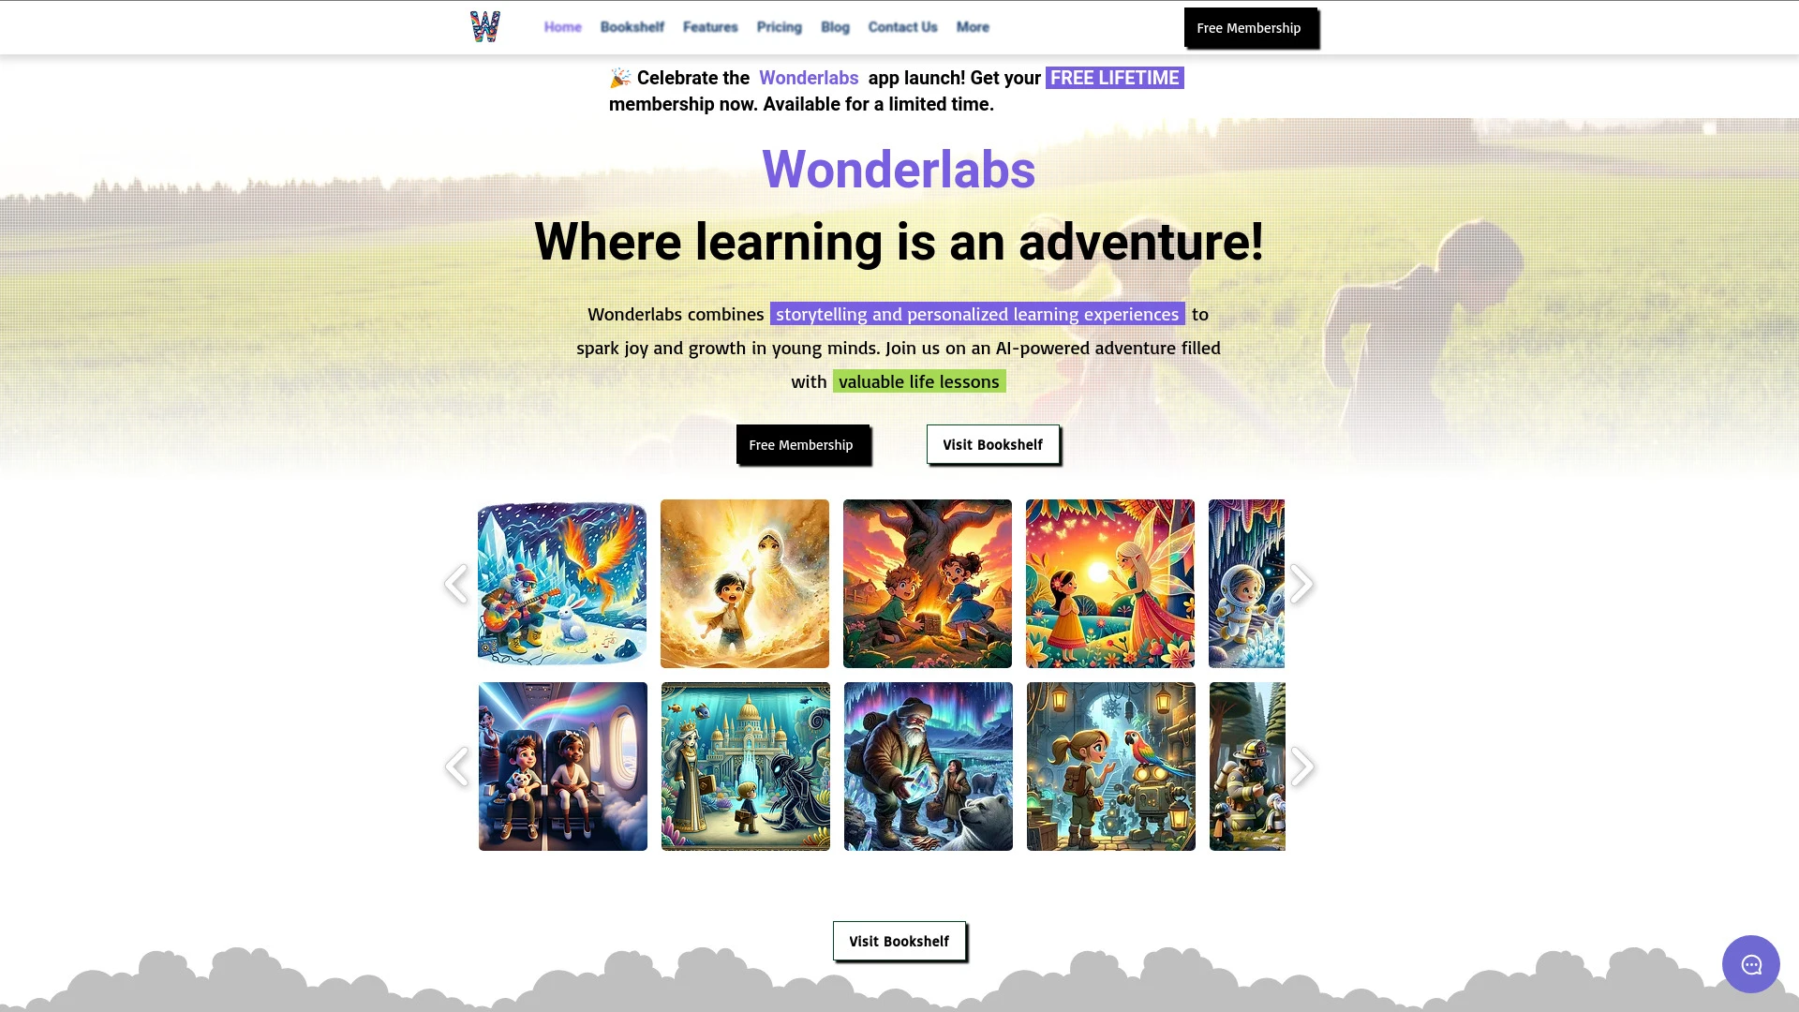Click the FREE LIFETIME membership badge
The height and width of the screenshot is (1012, 1799).
tap(1113, 77)
